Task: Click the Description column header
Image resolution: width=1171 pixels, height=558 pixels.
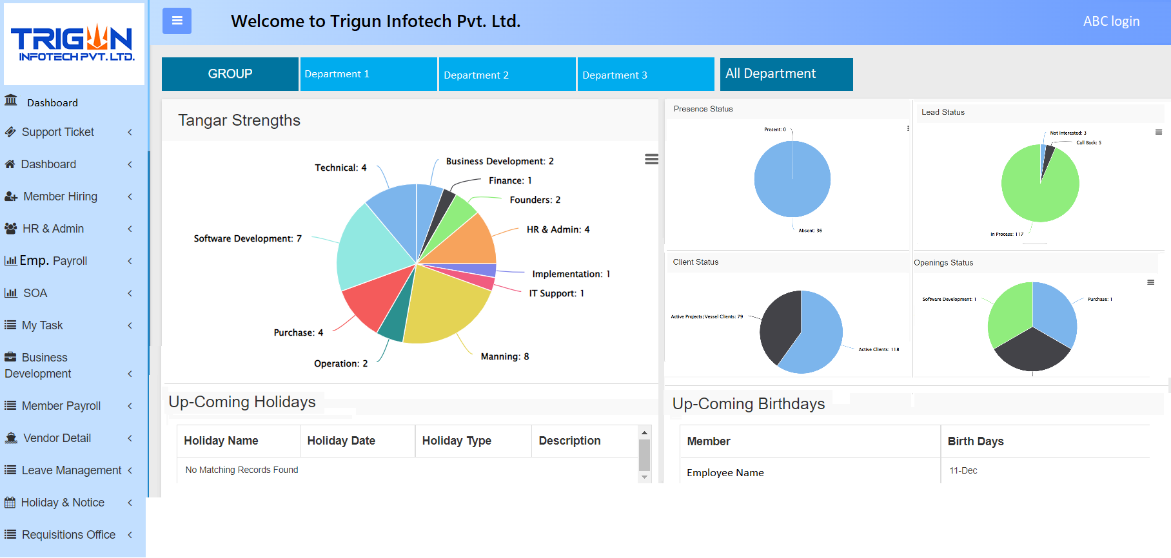Action: (x=584, y=441)
